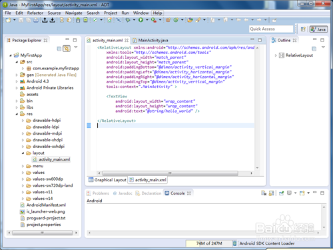Close the activity_main.xml editor tab
Image resolution: width=333 pixels, height=250 pixels.
tap(127, 40)
